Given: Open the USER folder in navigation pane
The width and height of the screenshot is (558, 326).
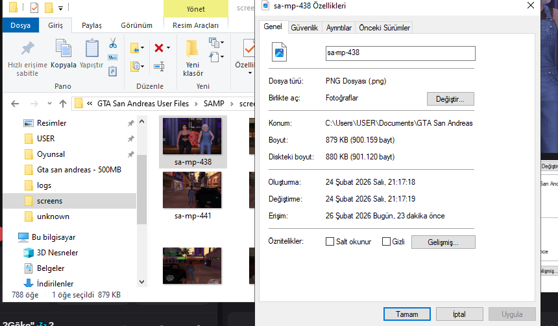Looking at the screenshot, I should pyautogui.click(x=46, y=139).
